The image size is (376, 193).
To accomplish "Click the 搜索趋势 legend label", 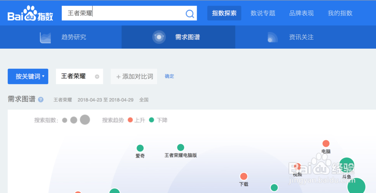I will coord(113,120).
